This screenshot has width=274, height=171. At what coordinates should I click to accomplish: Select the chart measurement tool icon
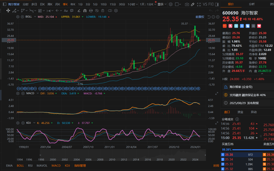(40, 11)
